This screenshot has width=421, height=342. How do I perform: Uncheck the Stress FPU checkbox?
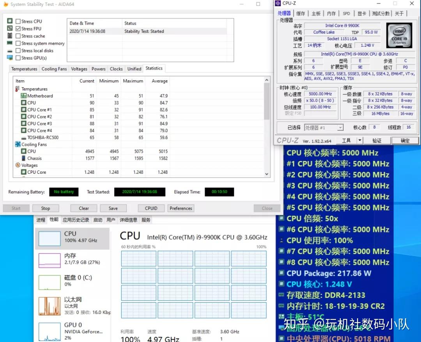pyautogui.click(x=18, y=28)
